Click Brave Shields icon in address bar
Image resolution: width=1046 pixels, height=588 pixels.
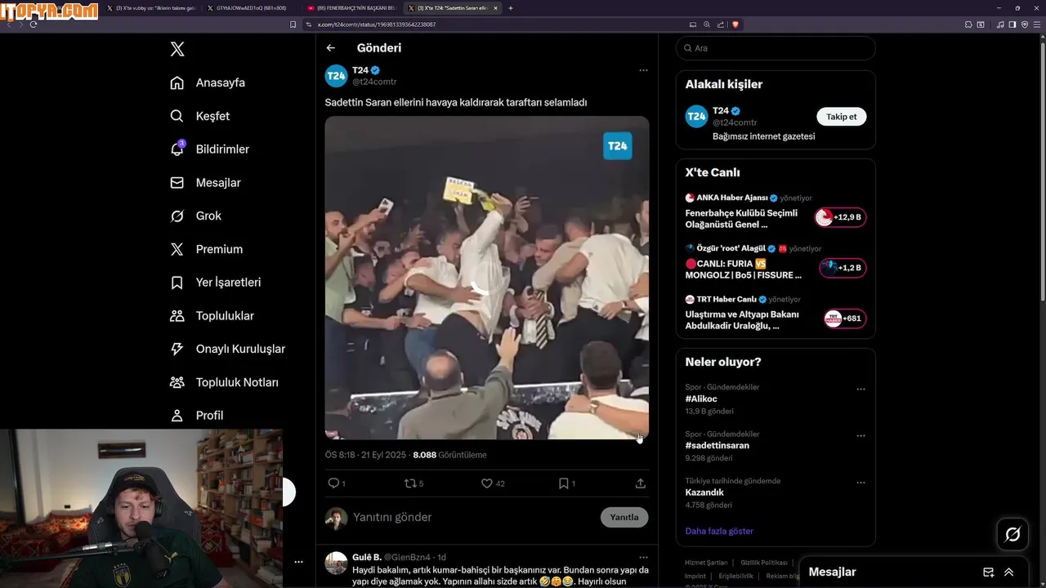click(735, 24)
